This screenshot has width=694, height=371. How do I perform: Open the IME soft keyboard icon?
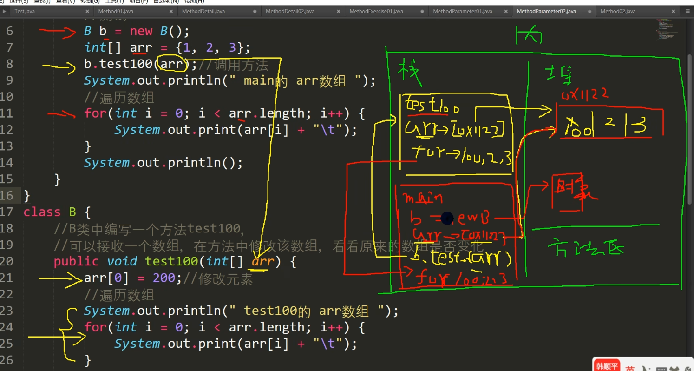(x=661, y=369)
